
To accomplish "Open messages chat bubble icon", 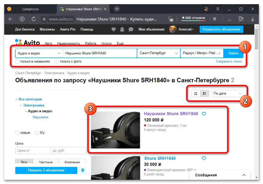I will (131, 29).
